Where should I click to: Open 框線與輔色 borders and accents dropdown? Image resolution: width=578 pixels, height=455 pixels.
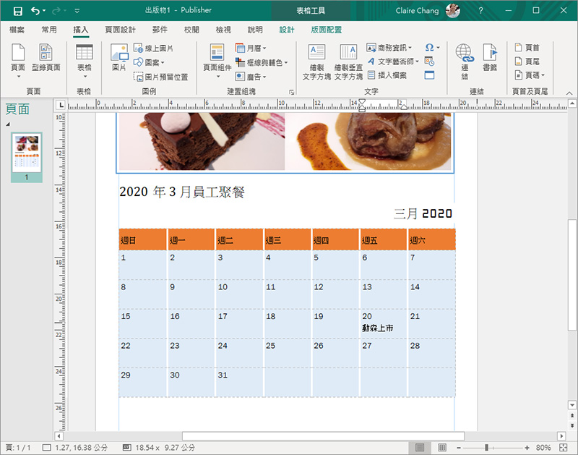point(262,62)
